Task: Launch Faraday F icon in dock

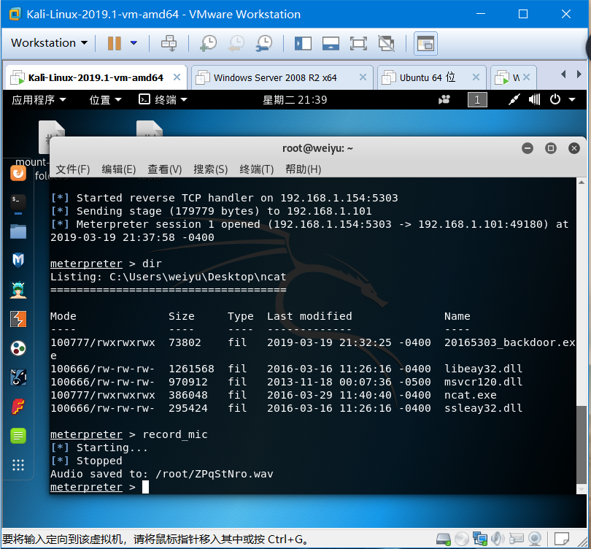Action: [x=18, y=407]
